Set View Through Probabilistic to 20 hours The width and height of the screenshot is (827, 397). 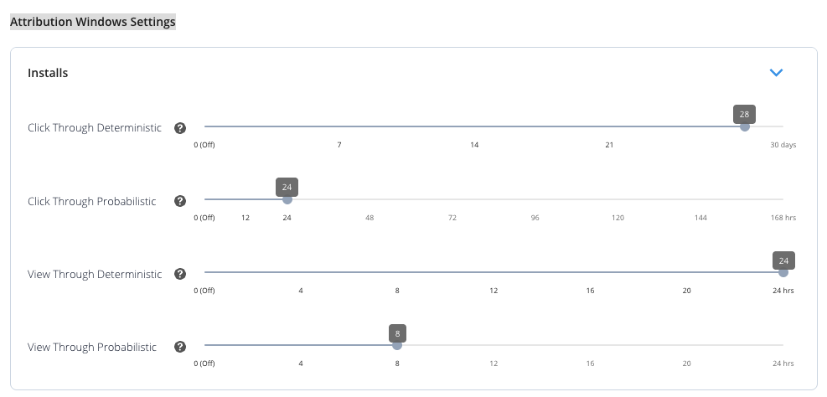pos(686,345)
